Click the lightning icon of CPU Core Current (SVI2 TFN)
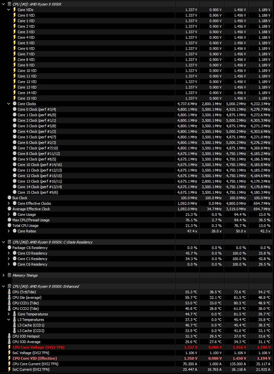Screen dimensions: 274x374 [x=9, y=364]
